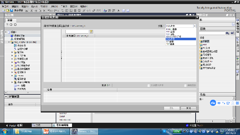The width and height of the screenshot is (240, 135).
Task: Open the PC systems (PC 系统) catalog folder
Action: tap(205, 48)
